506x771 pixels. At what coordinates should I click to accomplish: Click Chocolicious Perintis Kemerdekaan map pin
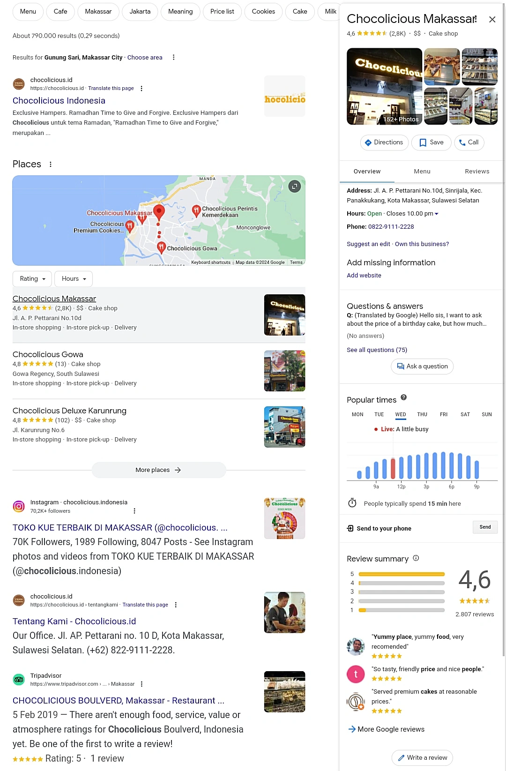point(196,211)
